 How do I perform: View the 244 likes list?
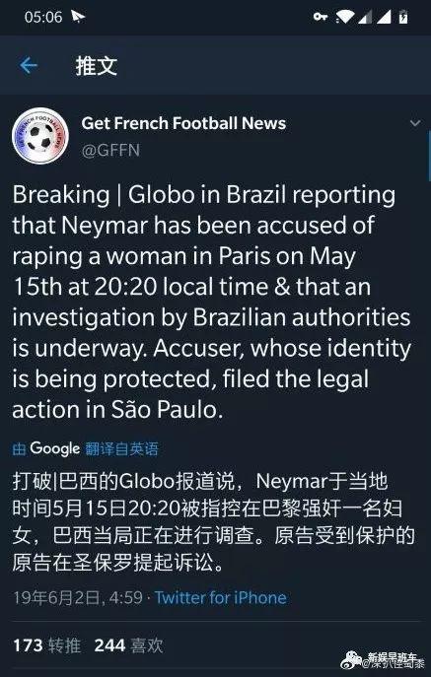(x=128, y=645)
